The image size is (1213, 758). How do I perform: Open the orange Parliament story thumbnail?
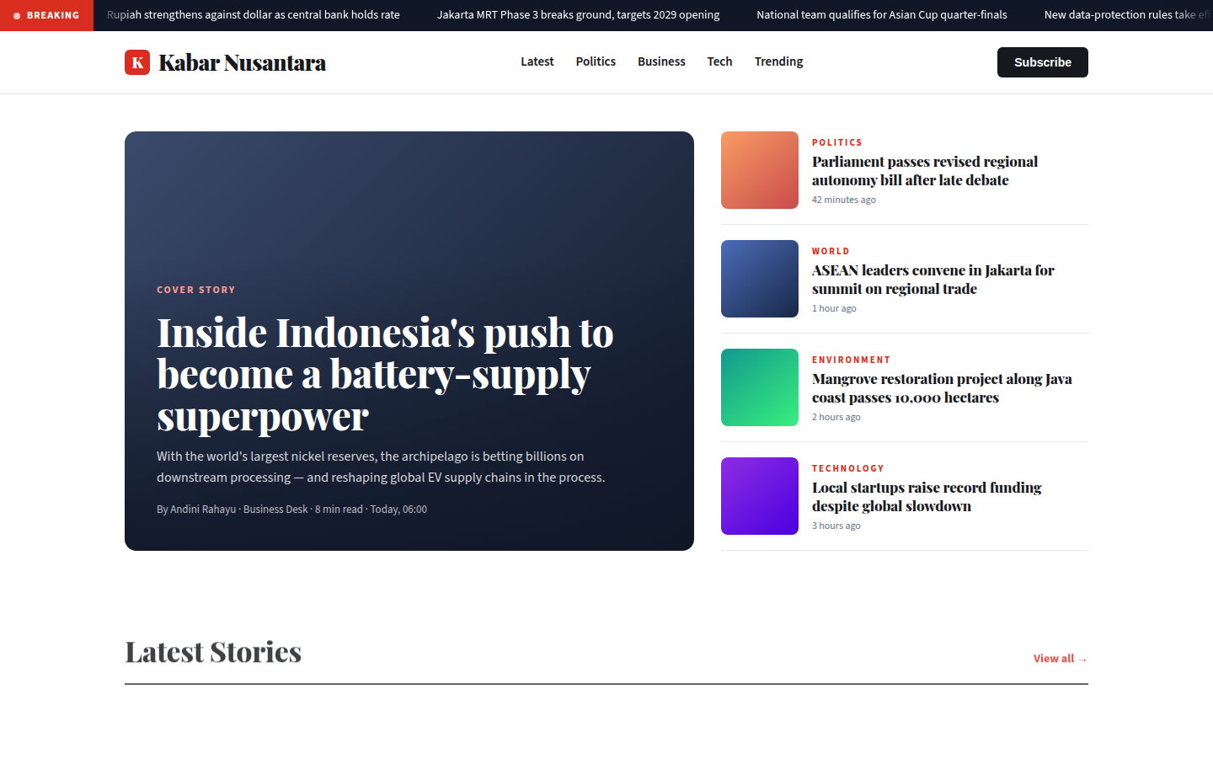tap(760, 170)
